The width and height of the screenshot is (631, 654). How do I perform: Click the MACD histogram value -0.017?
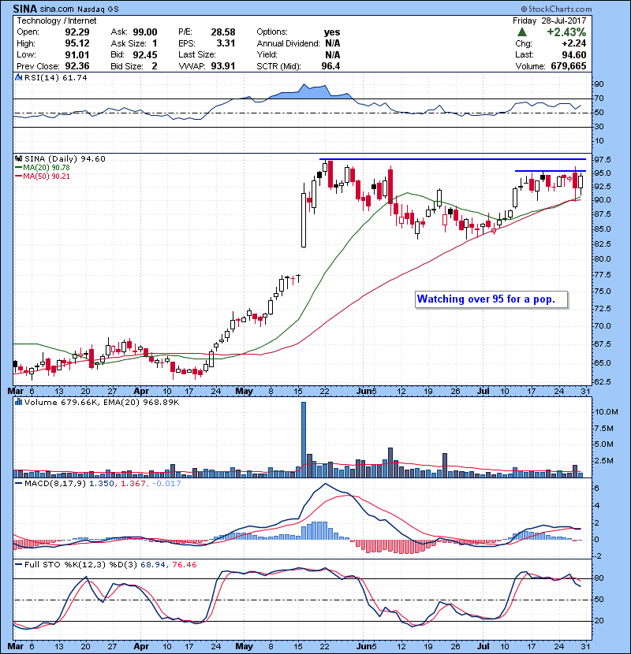coord(166,483)
